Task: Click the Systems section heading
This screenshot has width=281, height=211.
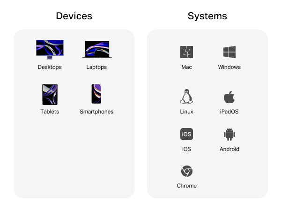Action: point(207,16)
